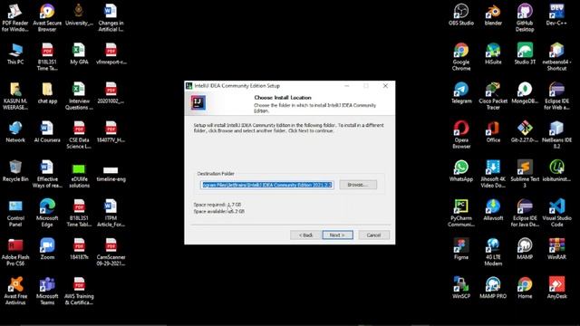
Task: Select the AWS Training & Certification PDF
Action: pyautogui.click(x=79, y=291)
